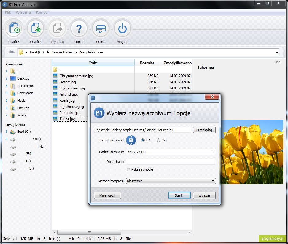288x244 pixels.
Task: Click the folder icon in the path bar
Action: click(21, 52)
